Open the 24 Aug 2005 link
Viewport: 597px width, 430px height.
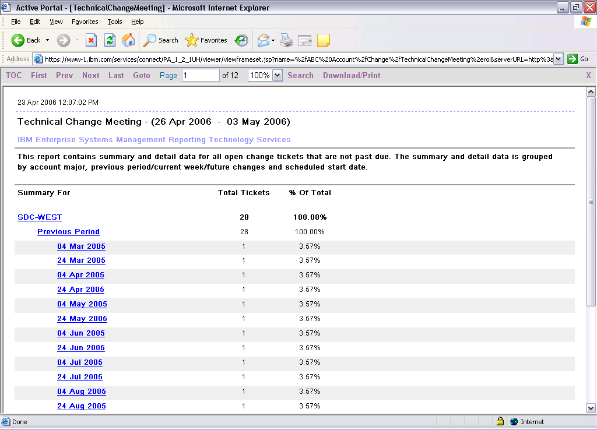82,406
